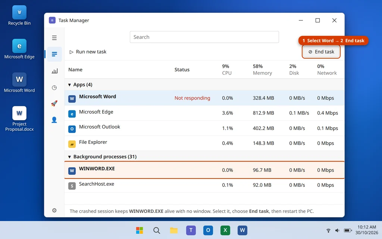Click 3.6% CPU value for Edge

point(227,113)
